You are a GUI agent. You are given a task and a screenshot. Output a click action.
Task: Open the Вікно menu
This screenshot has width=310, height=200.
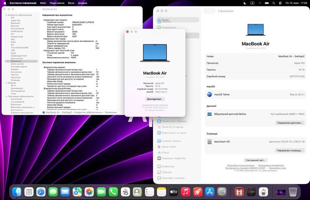click(71, 3)
